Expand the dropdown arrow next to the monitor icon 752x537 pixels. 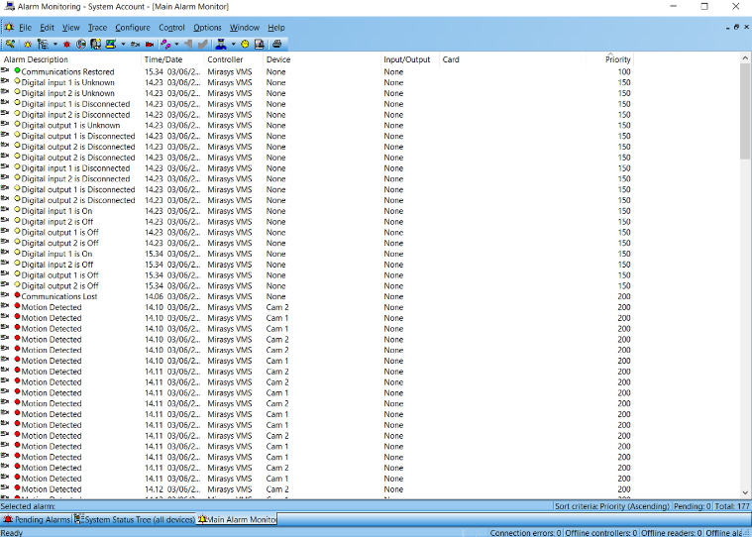pos(123,44)
